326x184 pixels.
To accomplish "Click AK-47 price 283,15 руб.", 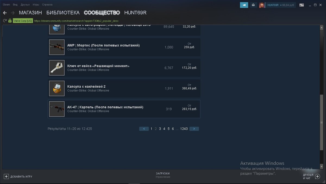I will 189,109.
